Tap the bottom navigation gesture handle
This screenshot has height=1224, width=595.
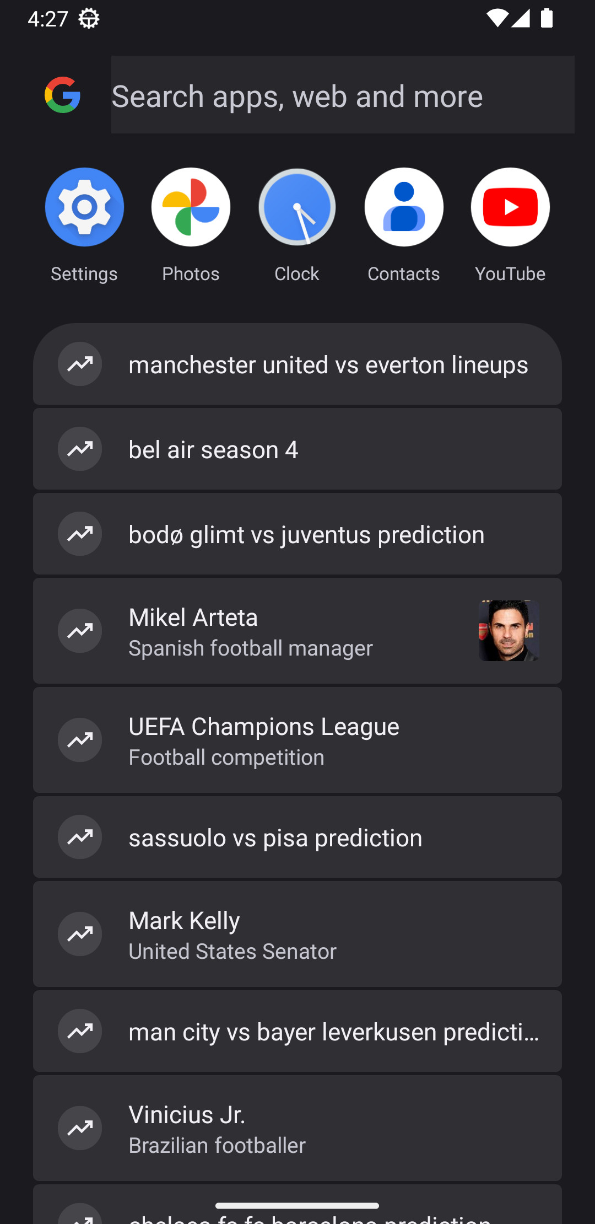coord(297,1206)
